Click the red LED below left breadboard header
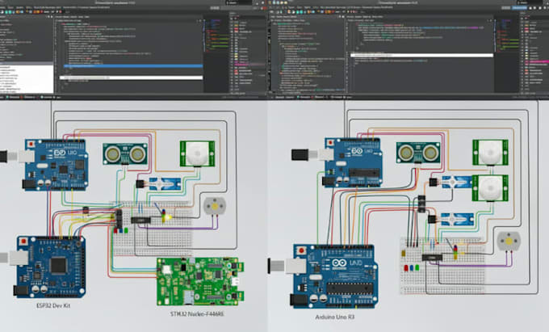The width and height of the screenshot is (549, 332). pos(116,230)
